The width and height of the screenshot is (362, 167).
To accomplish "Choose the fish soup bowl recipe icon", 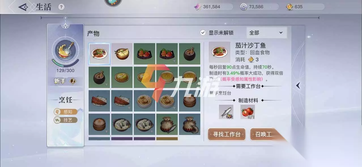I will pos(122,54).
